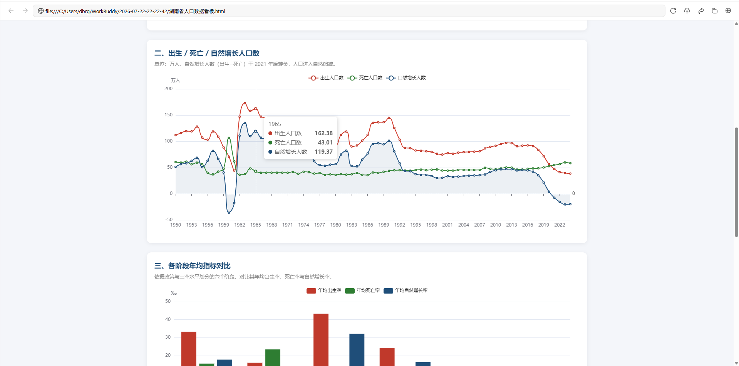Click the tallest green 年均死亡率 bar
739x366 pixels.
point(273,358)
